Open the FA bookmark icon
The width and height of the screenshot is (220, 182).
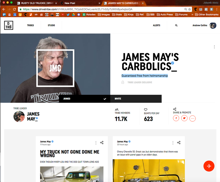(x=57, y=15)
